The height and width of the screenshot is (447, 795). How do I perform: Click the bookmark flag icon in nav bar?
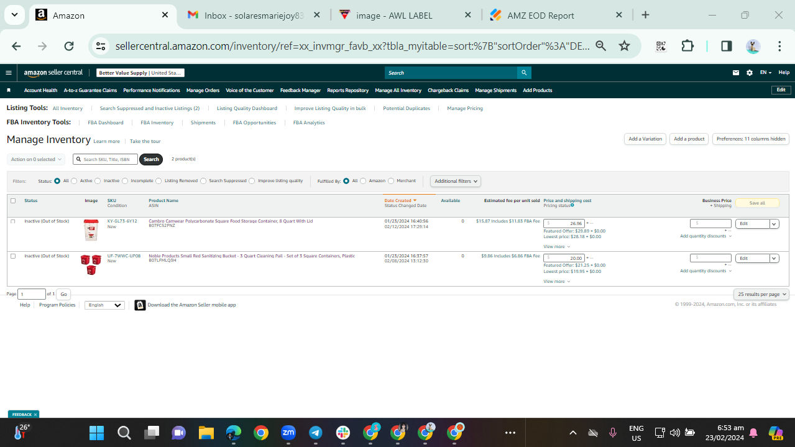(9, 90)
